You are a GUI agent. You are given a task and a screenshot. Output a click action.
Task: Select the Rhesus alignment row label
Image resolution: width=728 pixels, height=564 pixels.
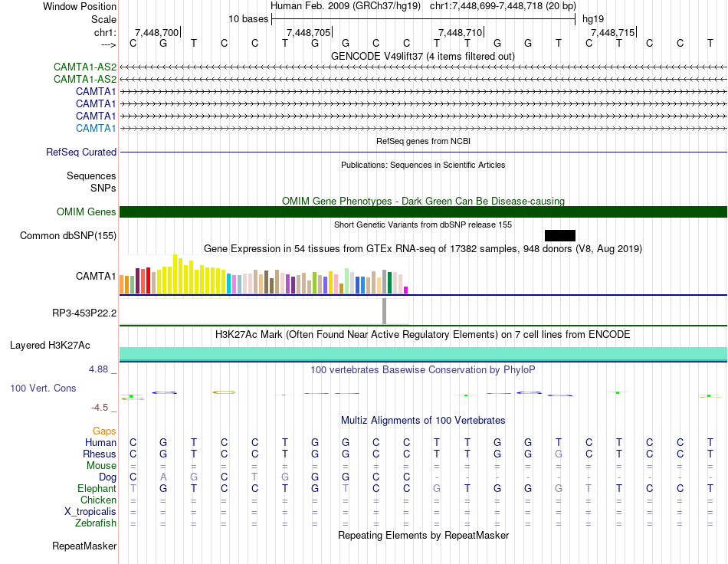[100, 454]
